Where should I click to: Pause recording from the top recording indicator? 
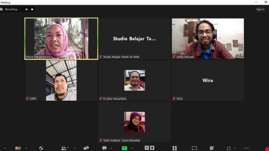(27, 10)
